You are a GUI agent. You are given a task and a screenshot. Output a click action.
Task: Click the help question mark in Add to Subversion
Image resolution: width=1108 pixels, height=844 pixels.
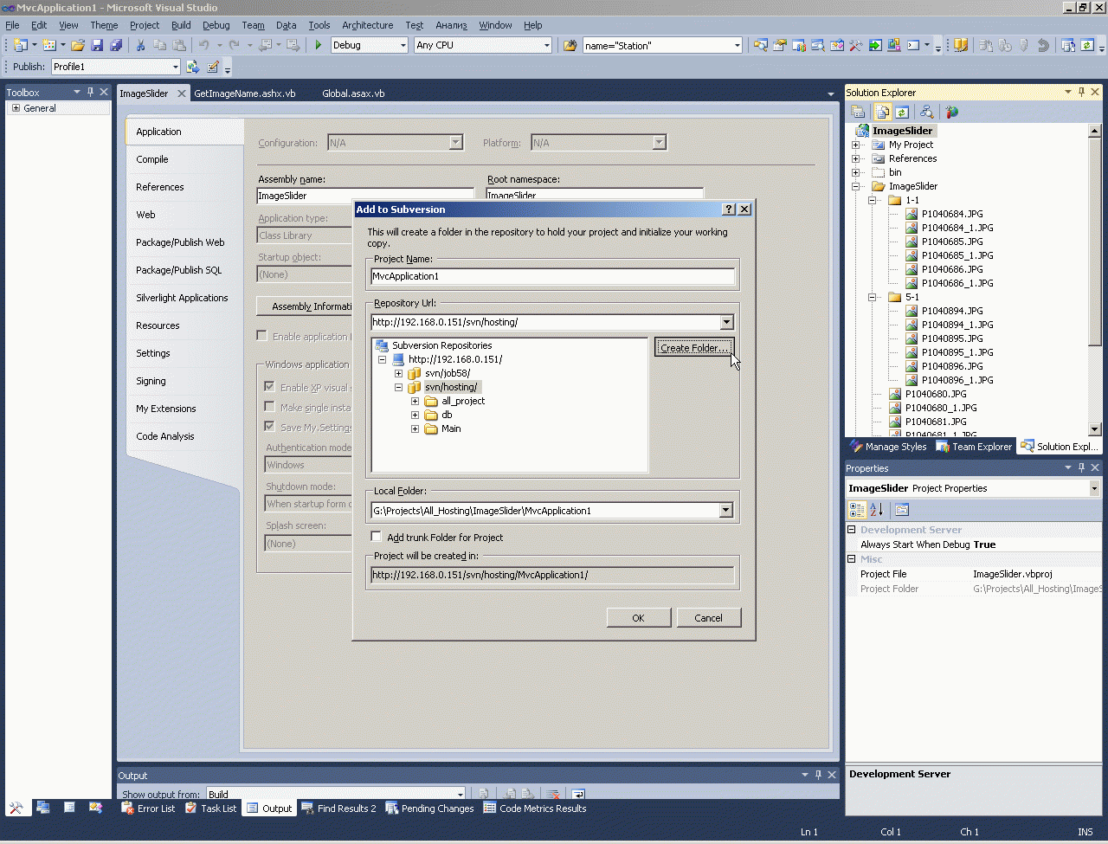pyautogui.click(x=729, y=209)
